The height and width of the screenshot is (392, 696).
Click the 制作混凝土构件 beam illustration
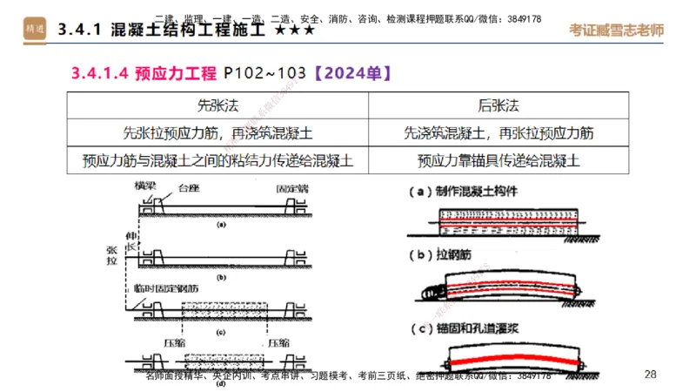(x=504, y=225)
